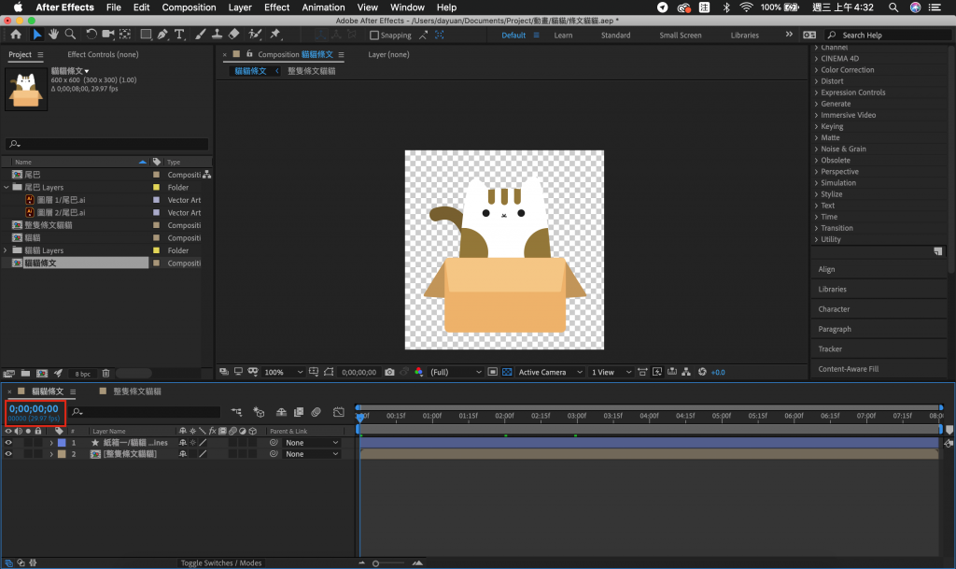Image resolution: width=956 pixels, height=569 pixels.
Task: Select the Pen tool
Action: pyautogui.click(x=162, y=35)
